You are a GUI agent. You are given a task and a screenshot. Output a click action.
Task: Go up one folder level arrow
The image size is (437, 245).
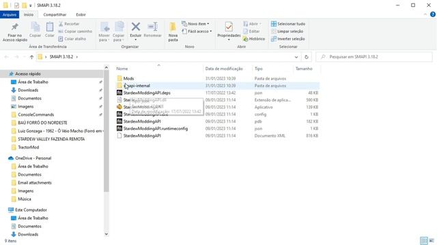[31, 57]
